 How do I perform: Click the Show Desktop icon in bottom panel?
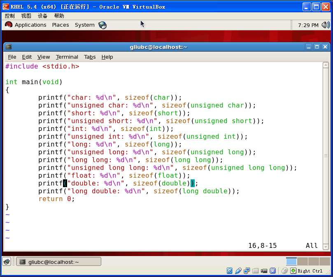pyautogui.click(x=7, y=262)
